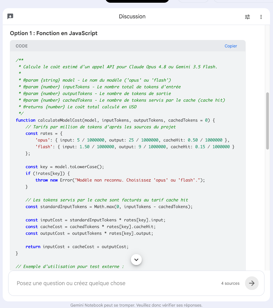The width and height of the screenshot is (273, 308).
Task: Click the 'const outputCost' line
Action: click(x=89, y=233)
